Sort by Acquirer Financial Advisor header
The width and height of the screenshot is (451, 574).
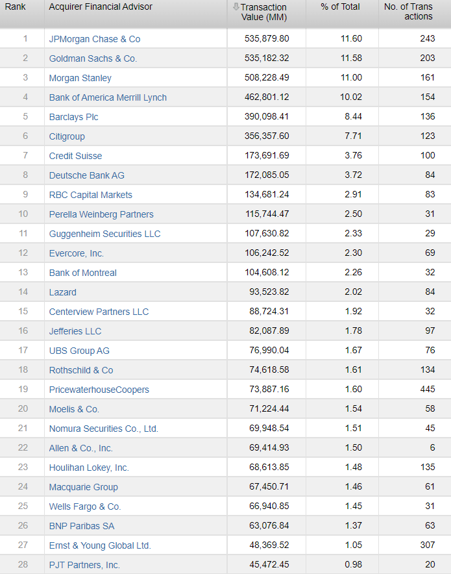(101, 6)
